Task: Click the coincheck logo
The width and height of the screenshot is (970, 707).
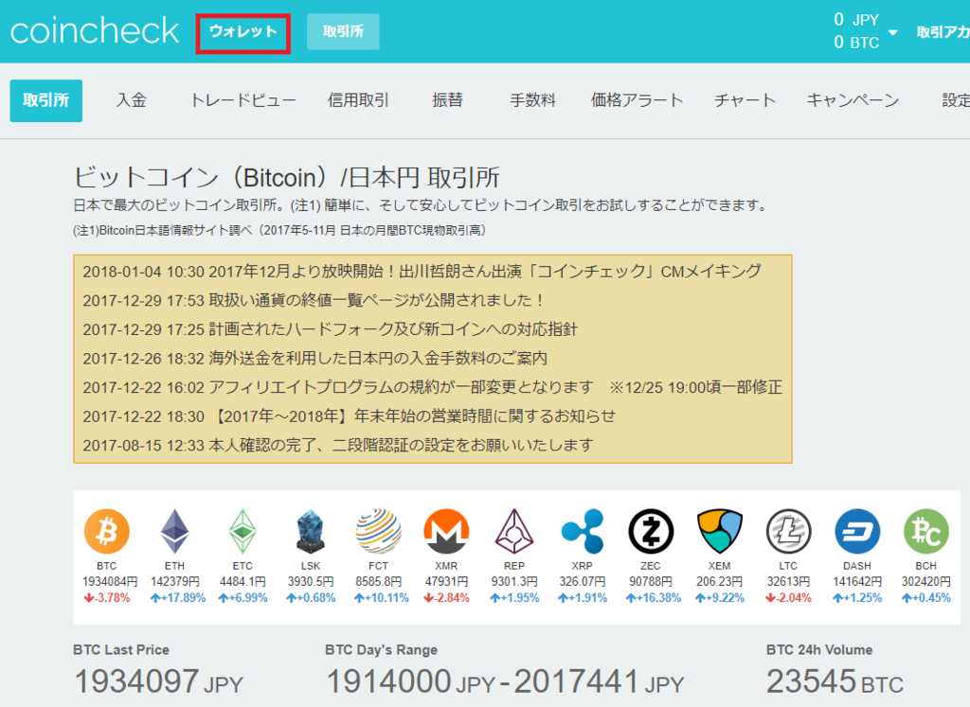Action: coord(95,31)
